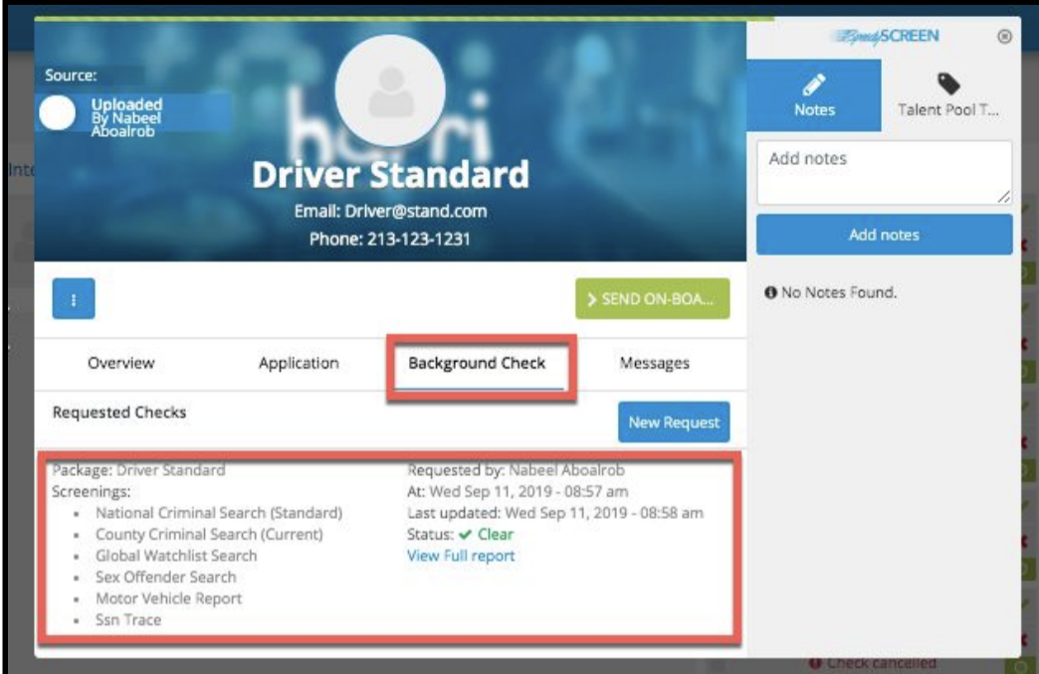Click the candidate avatar placeholder
The height and width of the screenshot is (674, 1039).
390,90
